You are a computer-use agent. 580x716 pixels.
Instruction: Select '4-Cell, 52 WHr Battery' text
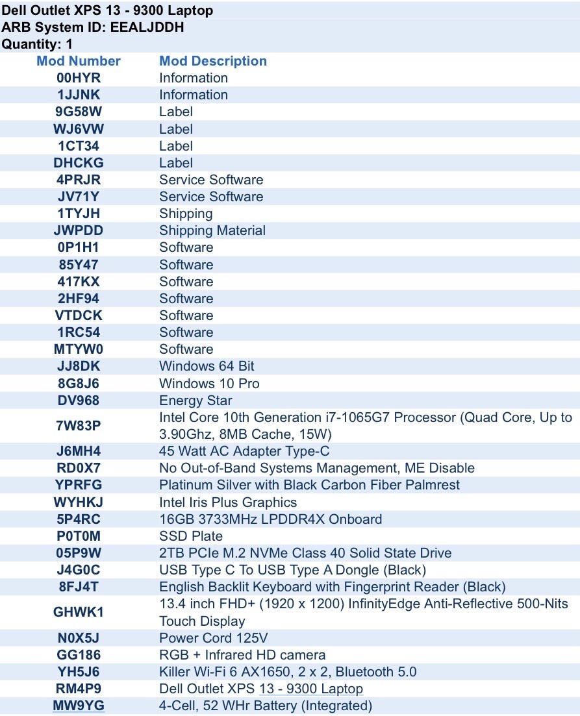click(229, 706)
